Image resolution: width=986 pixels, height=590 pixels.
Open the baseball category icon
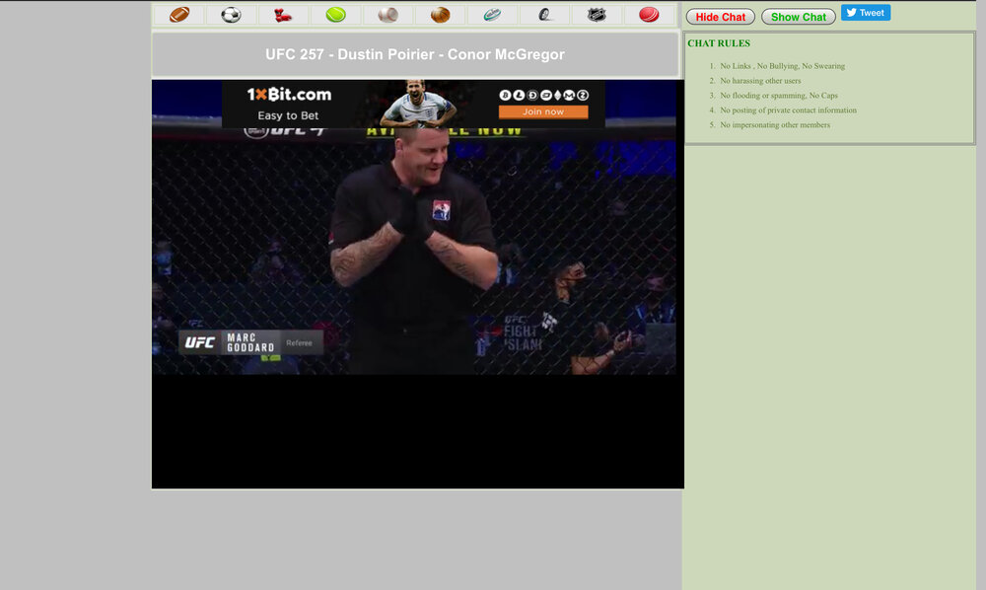pos(387,15)
